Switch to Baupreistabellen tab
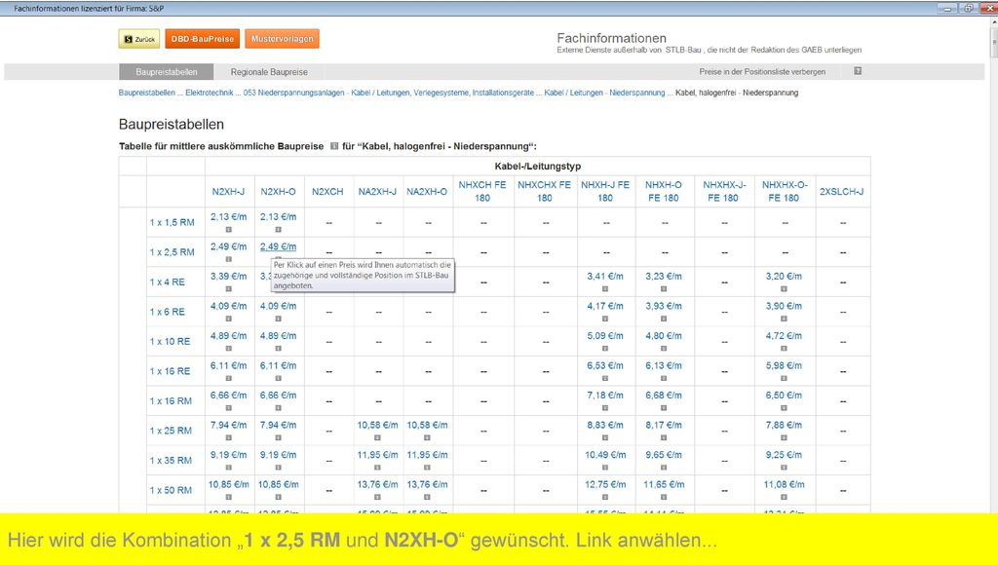This screenshot has width=998, height=565. [x=166, y=72]
